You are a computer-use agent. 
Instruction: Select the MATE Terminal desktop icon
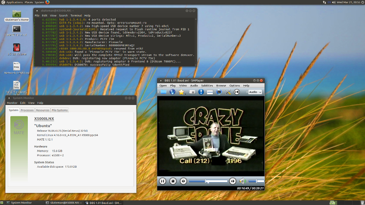click(x=17, y=31)
